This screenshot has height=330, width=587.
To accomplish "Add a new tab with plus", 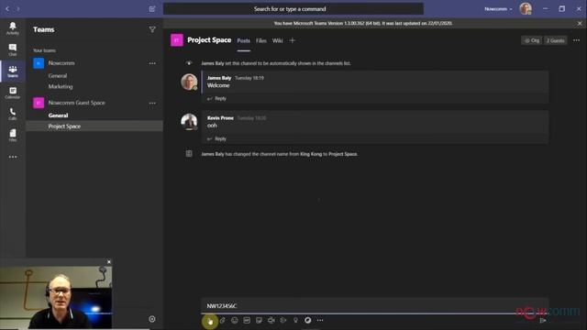I will click(293, 40).
